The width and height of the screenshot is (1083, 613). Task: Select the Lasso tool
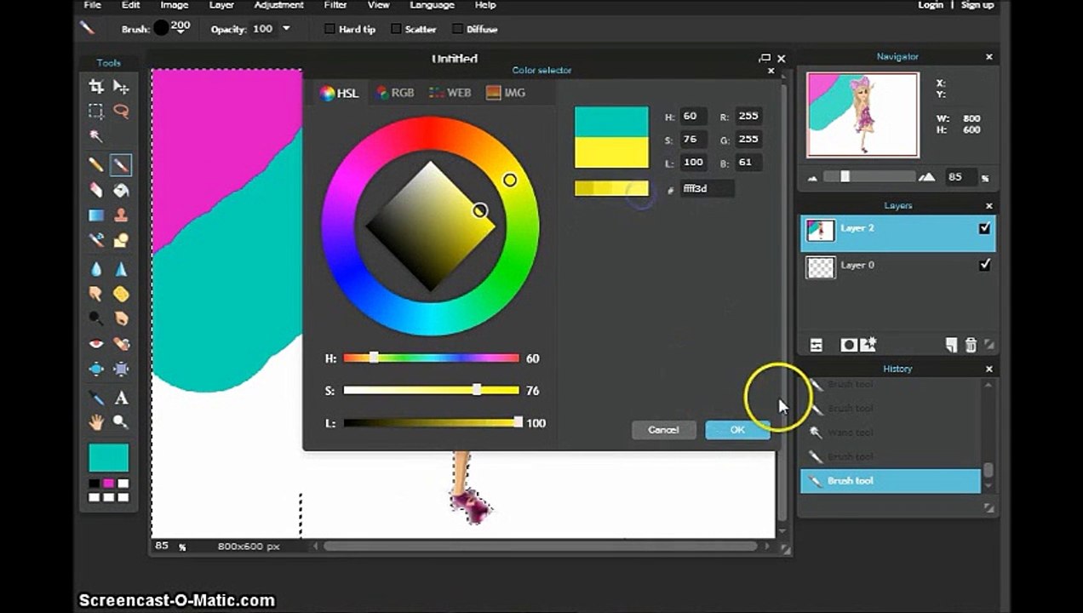[x=121, y=112]
